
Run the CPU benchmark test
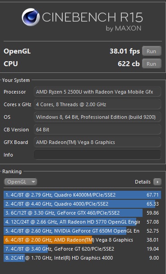pyautogui.click(x=152, y=64)
